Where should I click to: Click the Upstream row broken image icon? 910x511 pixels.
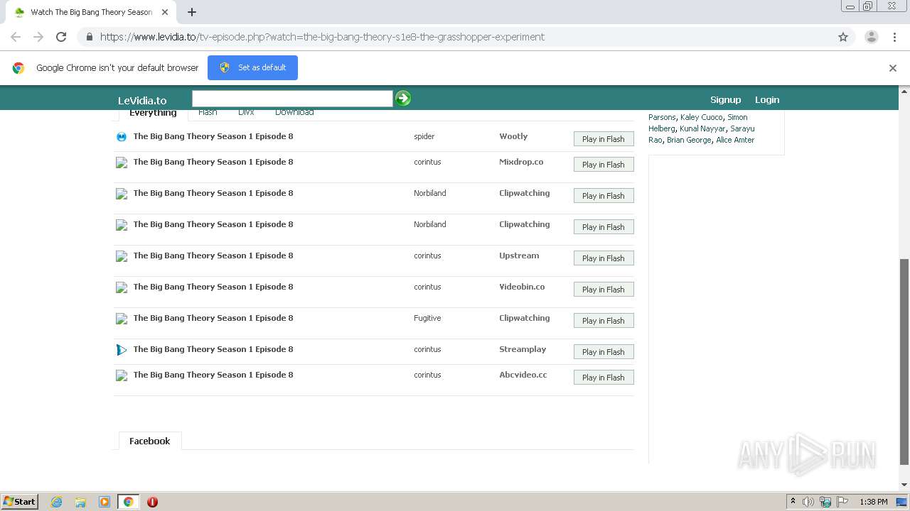tap(122, 256)
